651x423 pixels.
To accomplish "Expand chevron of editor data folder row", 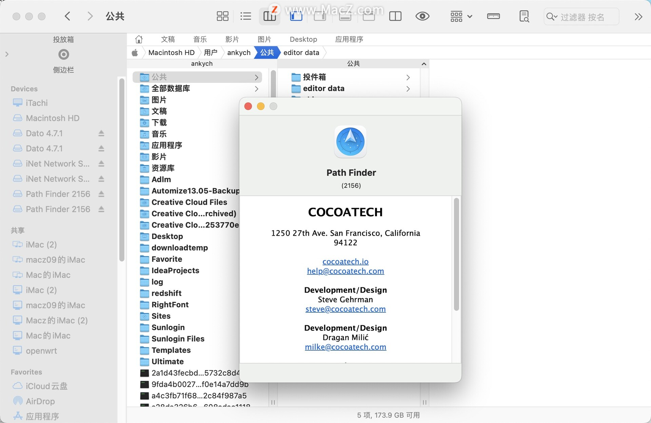I will point(408,89).
